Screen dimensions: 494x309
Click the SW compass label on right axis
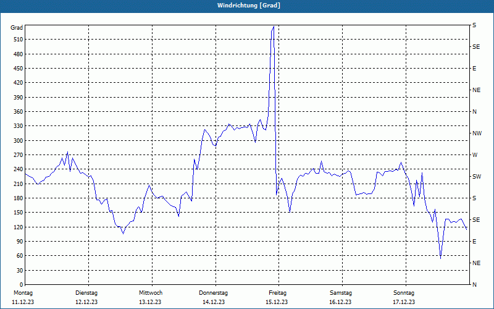tap(477, 177)
